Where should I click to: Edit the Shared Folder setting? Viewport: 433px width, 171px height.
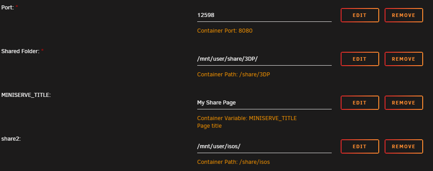click(x=360, y=59)
